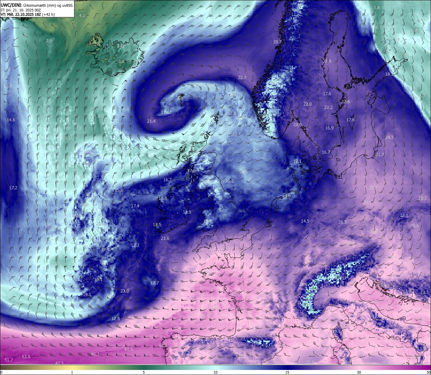Select the 22.7 value in the Norwegian Sea
This screenshot has height=375, width=431.
[x=242, y=77]
